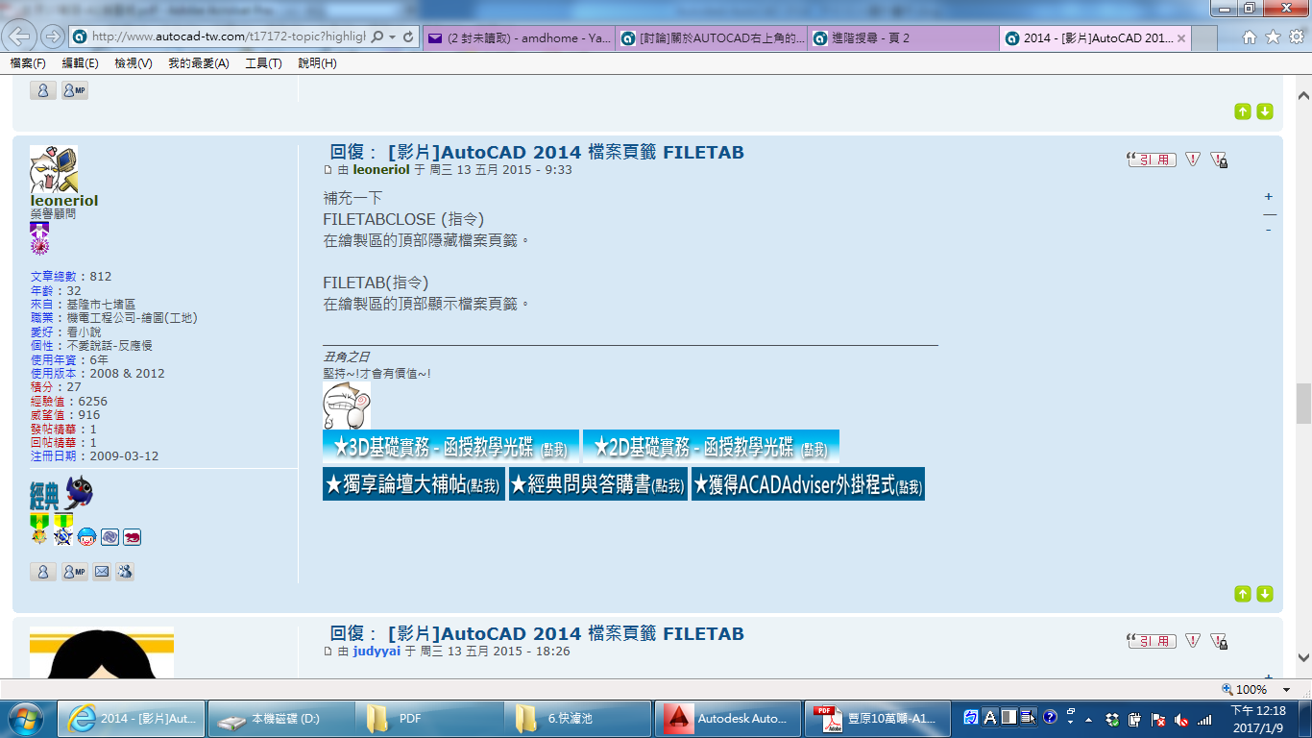Decrease reputation with minus on leoneriol's post
This screenshot has width=1312, height=738.
pyautogui.click(x=1269, y=230)
